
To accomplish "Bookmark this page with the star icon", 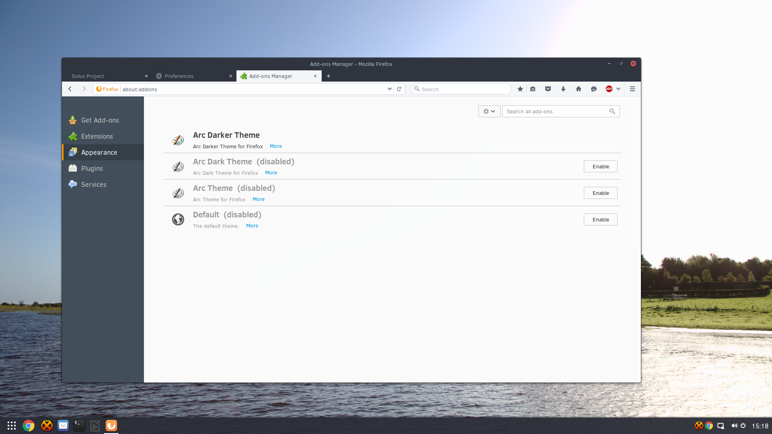I will [520, 89].
